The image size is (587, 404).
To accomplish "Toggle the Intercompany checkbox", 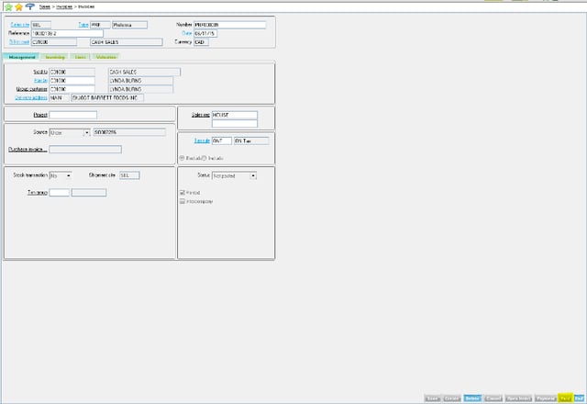I will click(x=182, y=200).
